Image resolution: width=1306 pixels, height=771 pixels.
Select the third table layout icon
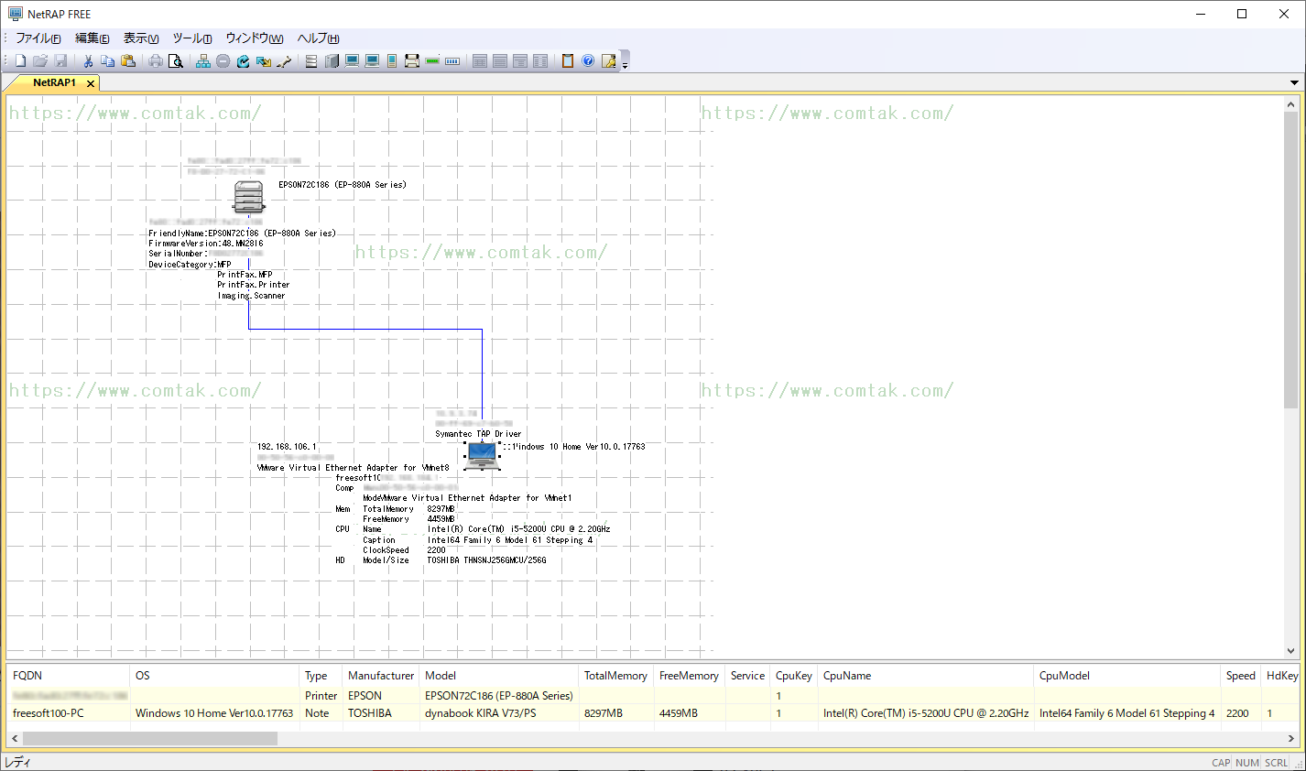click(x=520, y=60)
